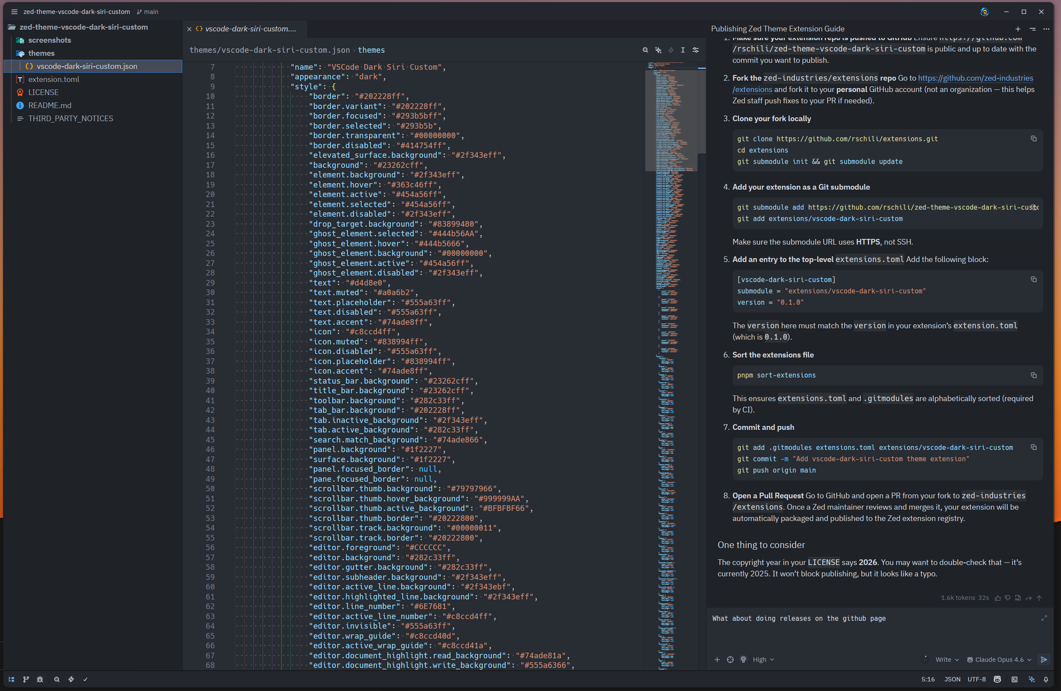The width and height of the screenshot is (1061, 691).
Task: Toggle the thinking lightbulb icon
Action: (743, 659)
